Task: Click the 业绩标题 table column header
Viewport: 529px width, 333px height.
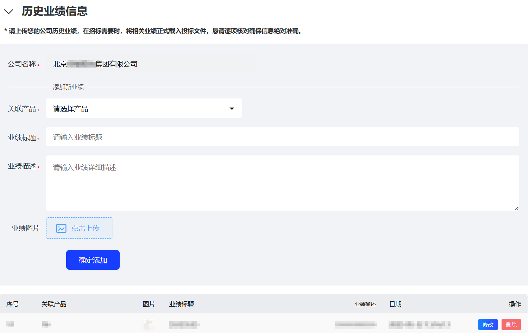Action: coord(182,304)
